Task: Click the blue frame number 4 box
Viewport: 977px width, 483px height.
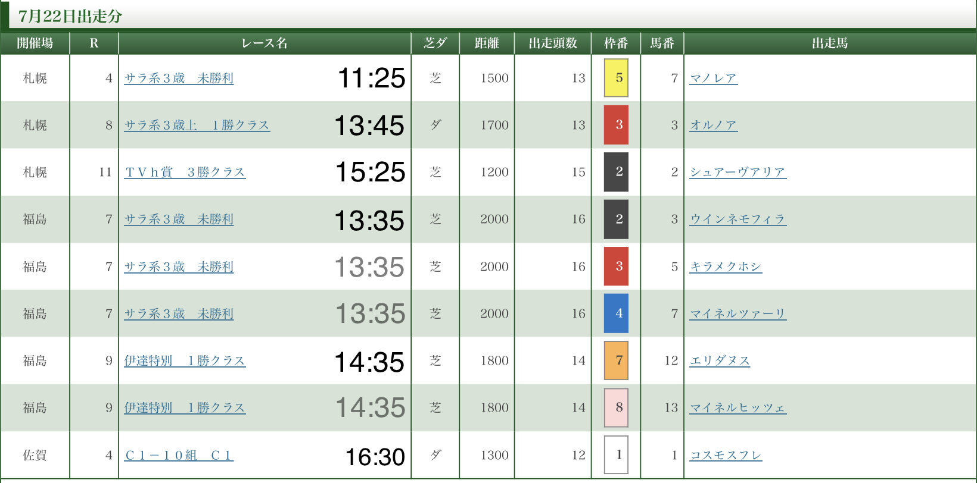Action: pos(616,313)
